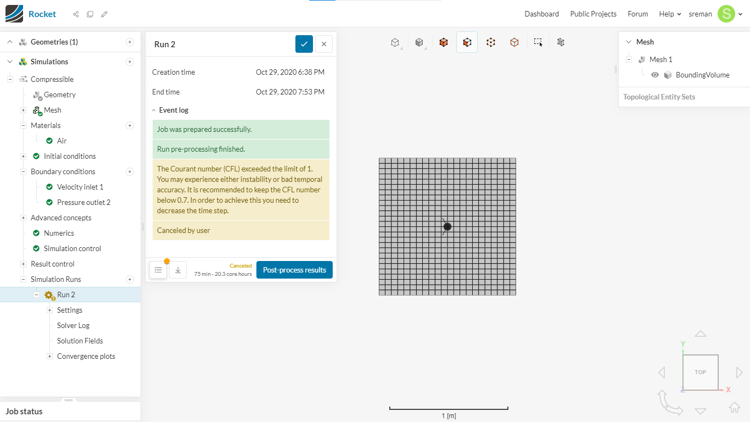Open the sreman user avatar
The image size is (750, 422).
(x=726, y=14)
